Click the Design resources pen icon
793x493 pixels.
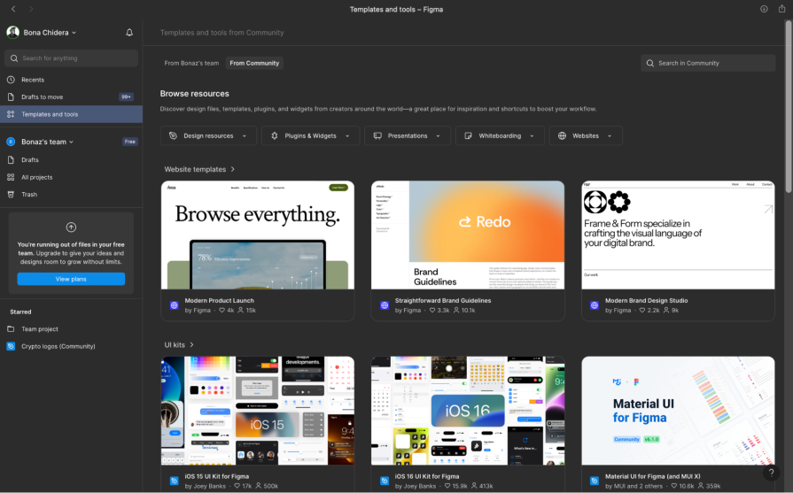173,136
